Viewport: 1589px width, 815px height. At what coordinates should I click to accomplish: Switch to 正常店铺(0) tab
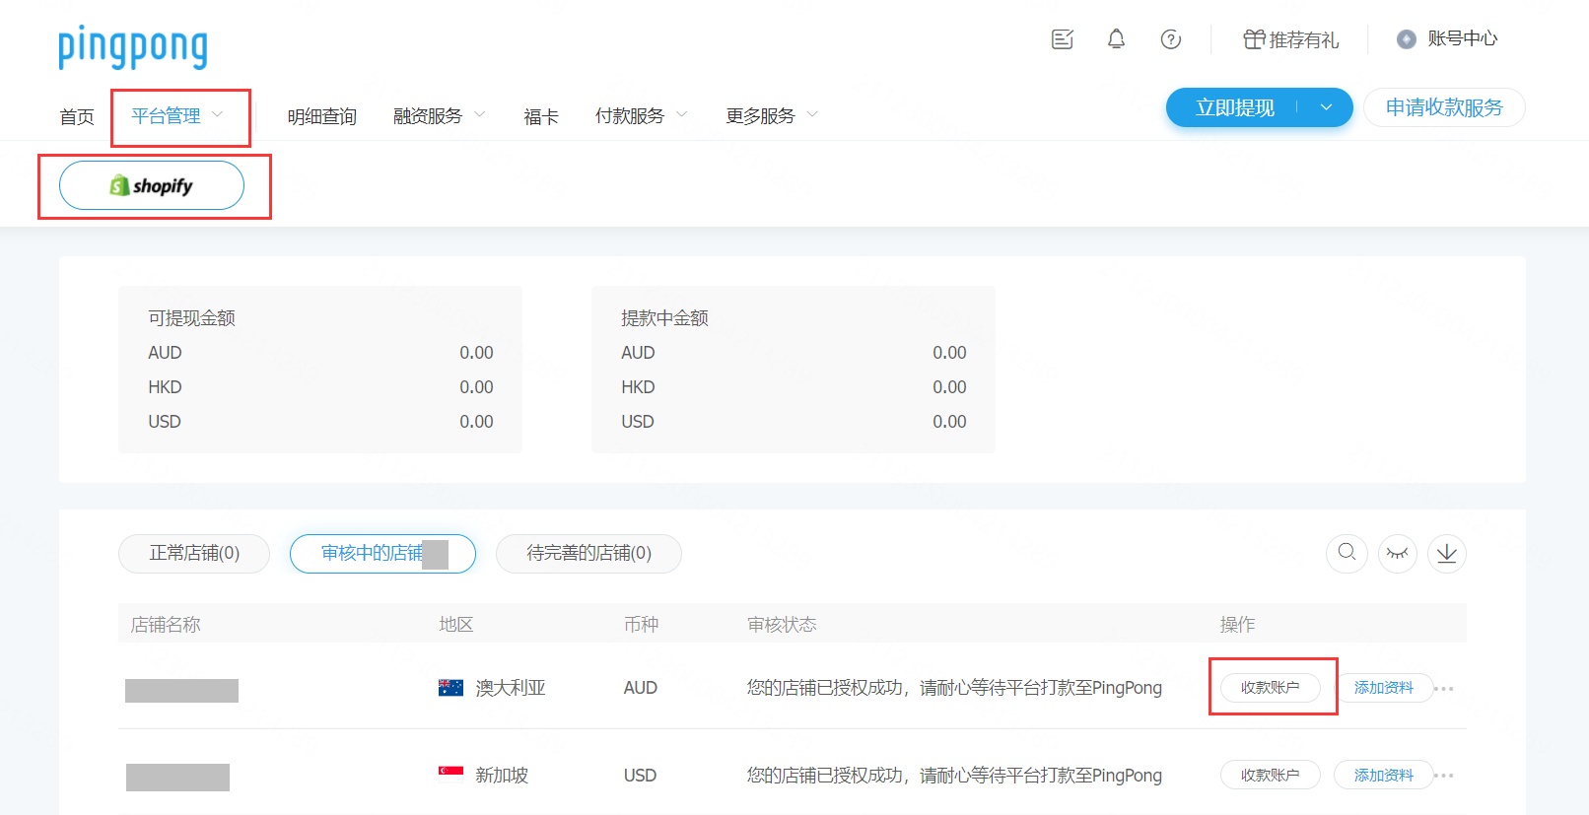click(x=194, y=553)
